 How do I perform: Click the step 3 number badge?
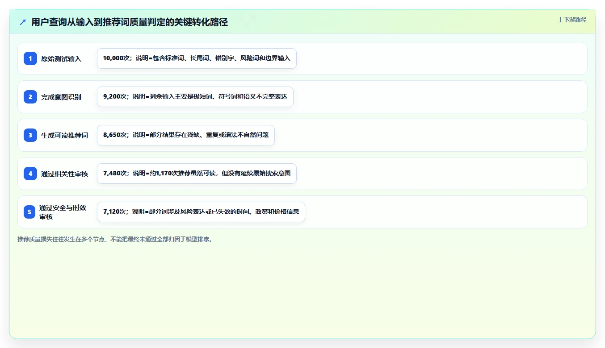[x=30, y=135]
